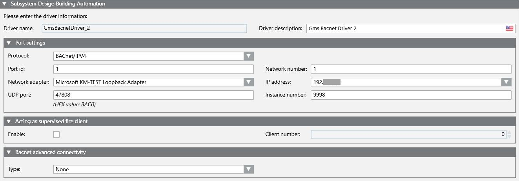Click the Port id input field

click(x=153, y=69)
